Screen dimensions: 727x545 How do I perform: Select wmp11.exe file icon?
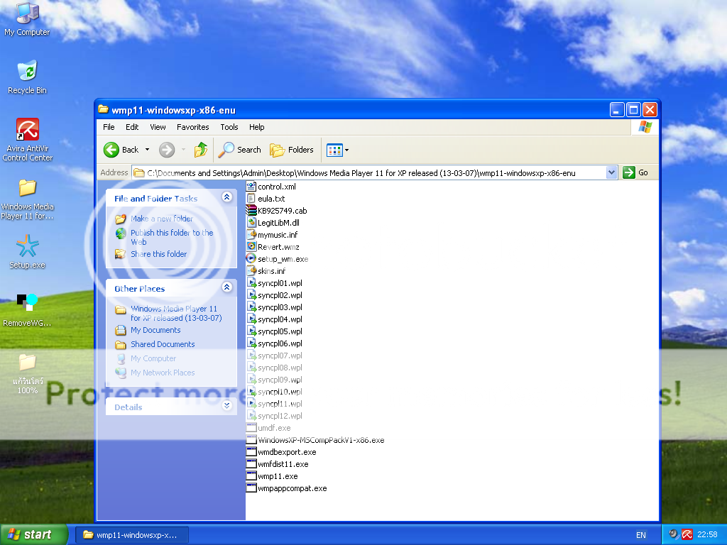pos(251,476)
